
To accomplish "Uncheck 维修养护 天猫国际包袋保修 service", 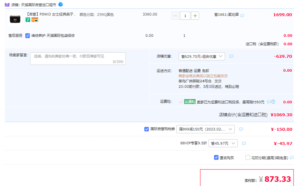I will 28,36.
